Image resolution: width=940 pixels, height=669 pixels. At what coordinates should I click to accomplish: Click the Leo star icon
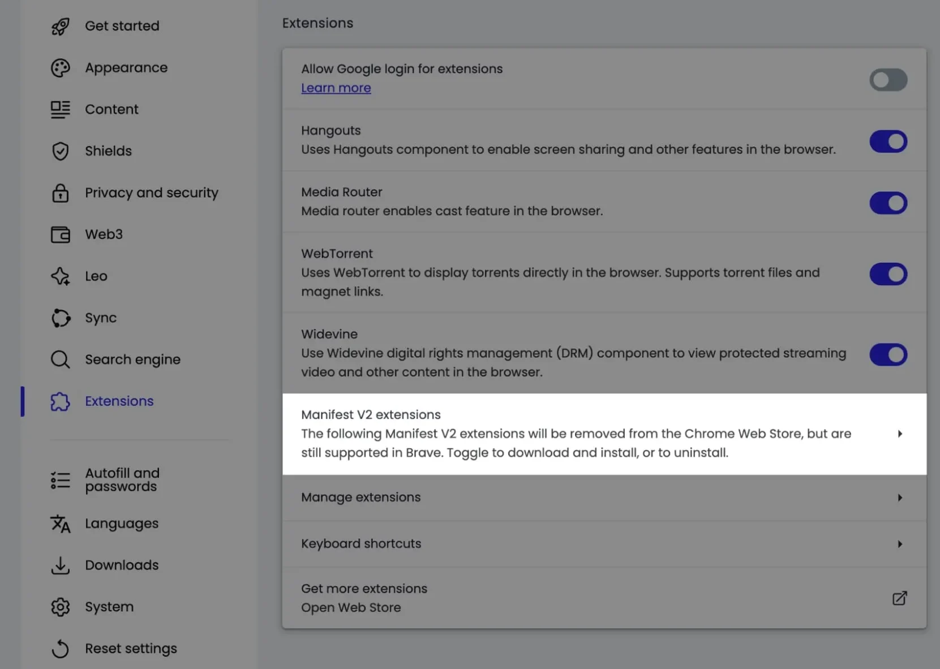[61, 276]
